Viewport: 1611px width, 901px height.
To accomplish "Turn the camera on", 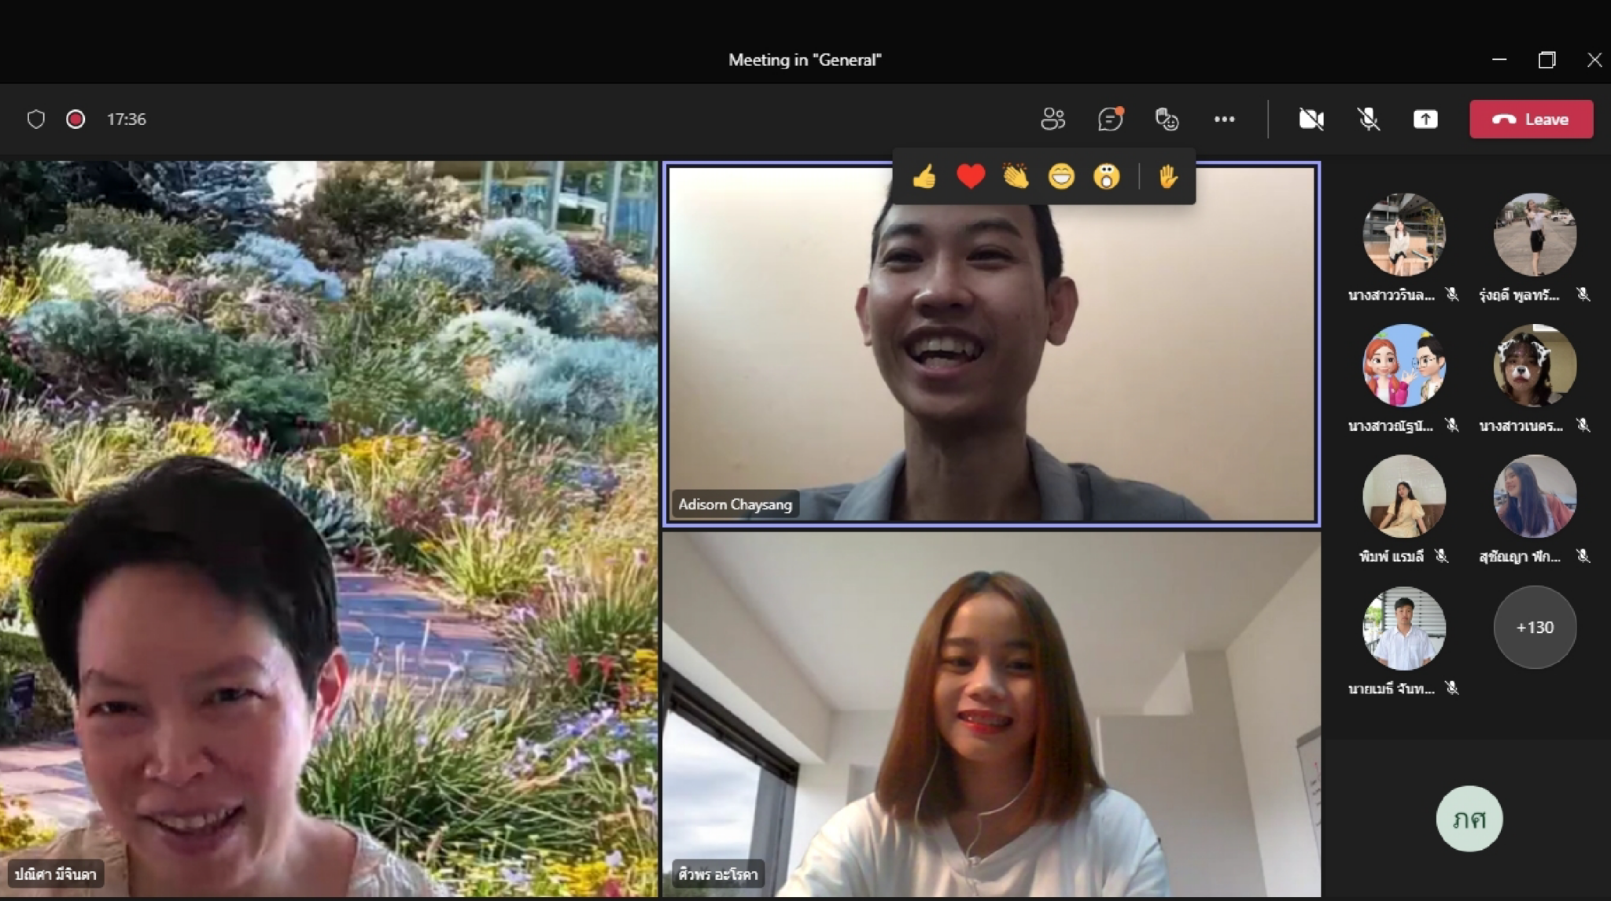I will click(1311, 120).
